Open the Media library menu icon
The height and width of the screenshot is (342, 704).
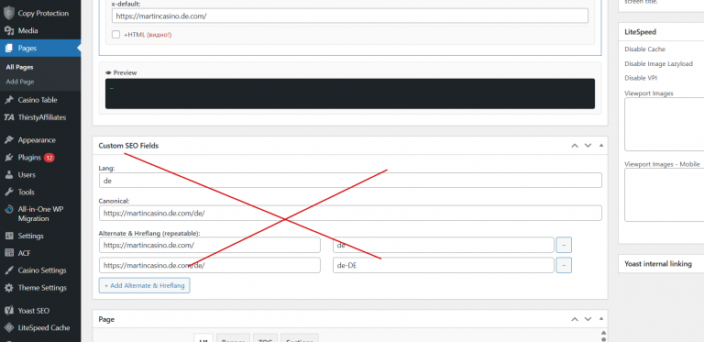tap(9, 30)
